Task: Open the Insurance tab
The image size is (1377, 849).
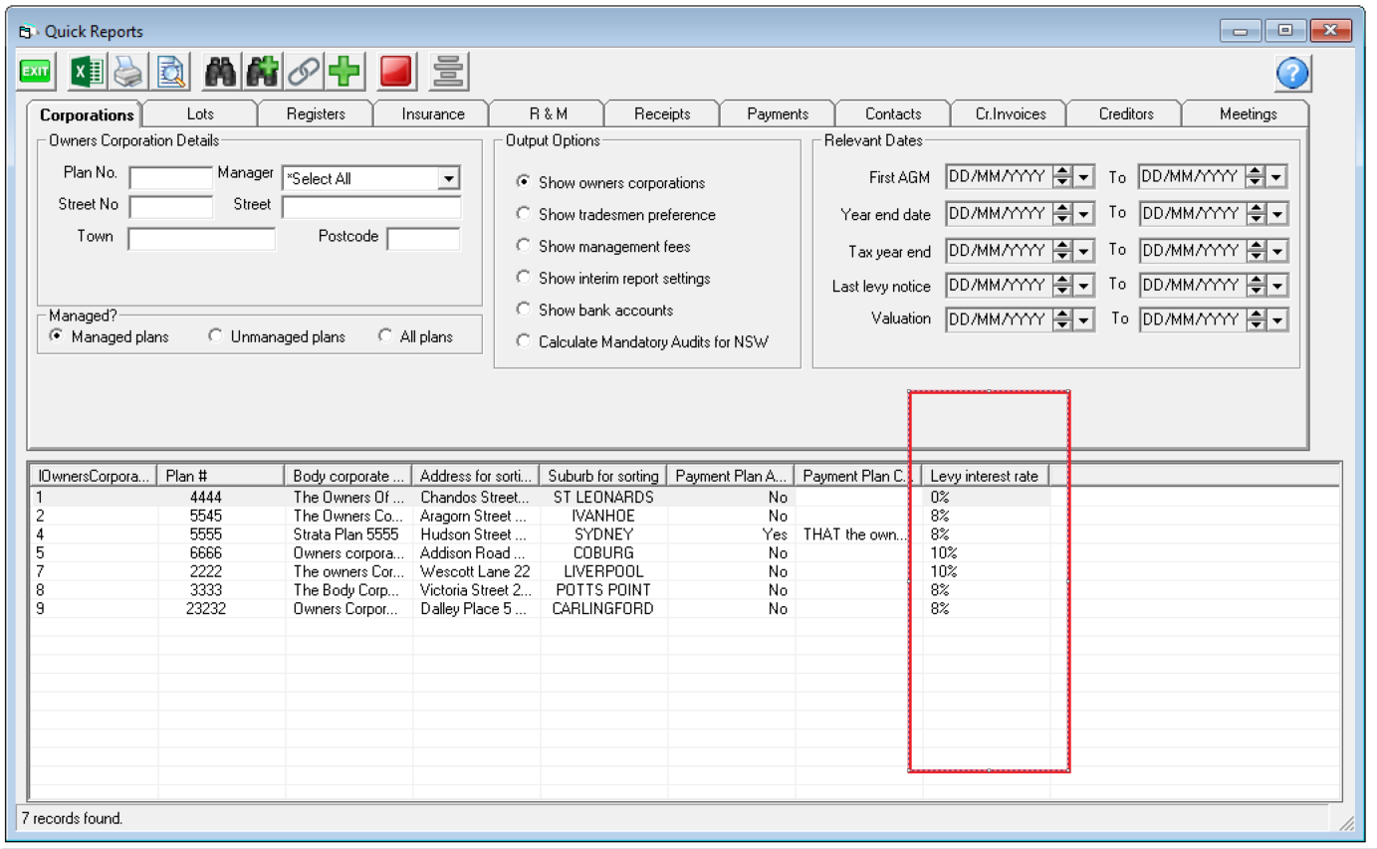Action: [x=433, y=114]
